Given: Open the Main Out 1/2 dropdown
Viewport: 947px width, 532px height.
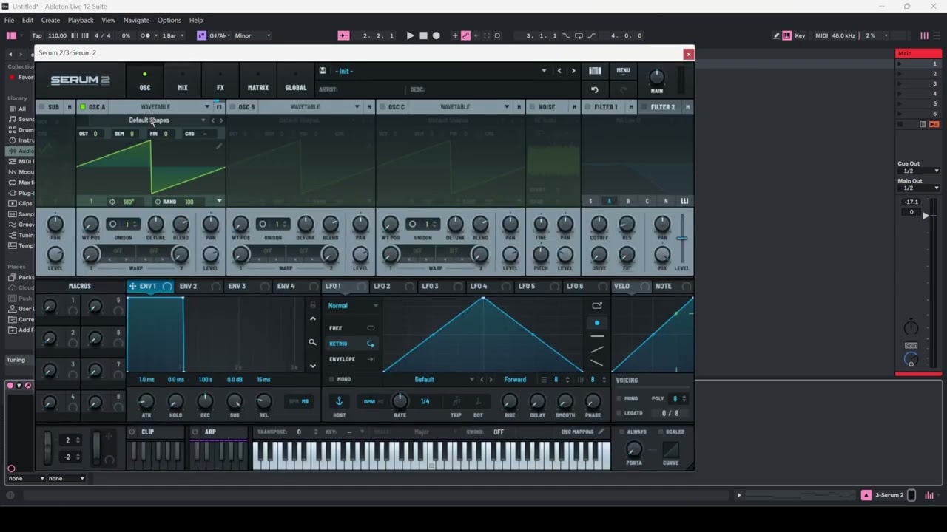Looking at the screenshot, I should (920, 188).
